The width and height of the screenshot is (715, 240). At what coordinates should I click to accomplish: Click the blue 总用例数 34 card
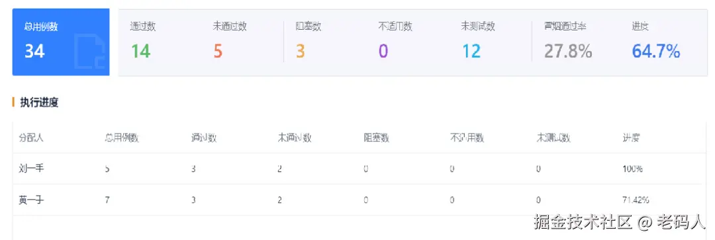61,42
